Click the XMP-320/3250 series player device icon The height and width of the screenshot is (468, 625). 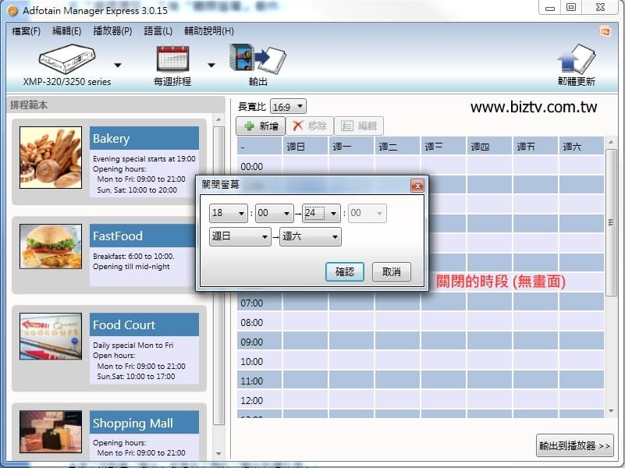point(66,59)
